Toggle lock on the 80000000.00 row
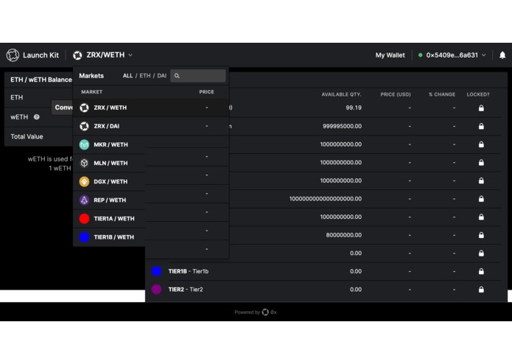 (481, 235)
